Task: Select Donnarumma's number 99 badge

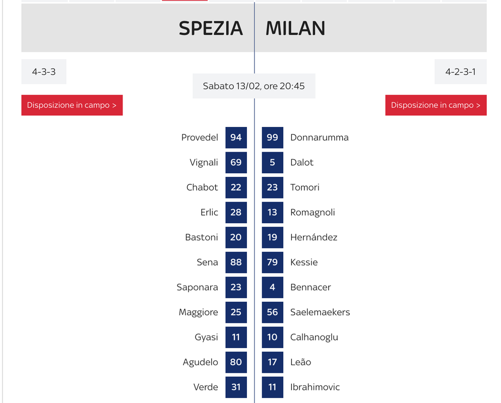Action: (273, 138)
